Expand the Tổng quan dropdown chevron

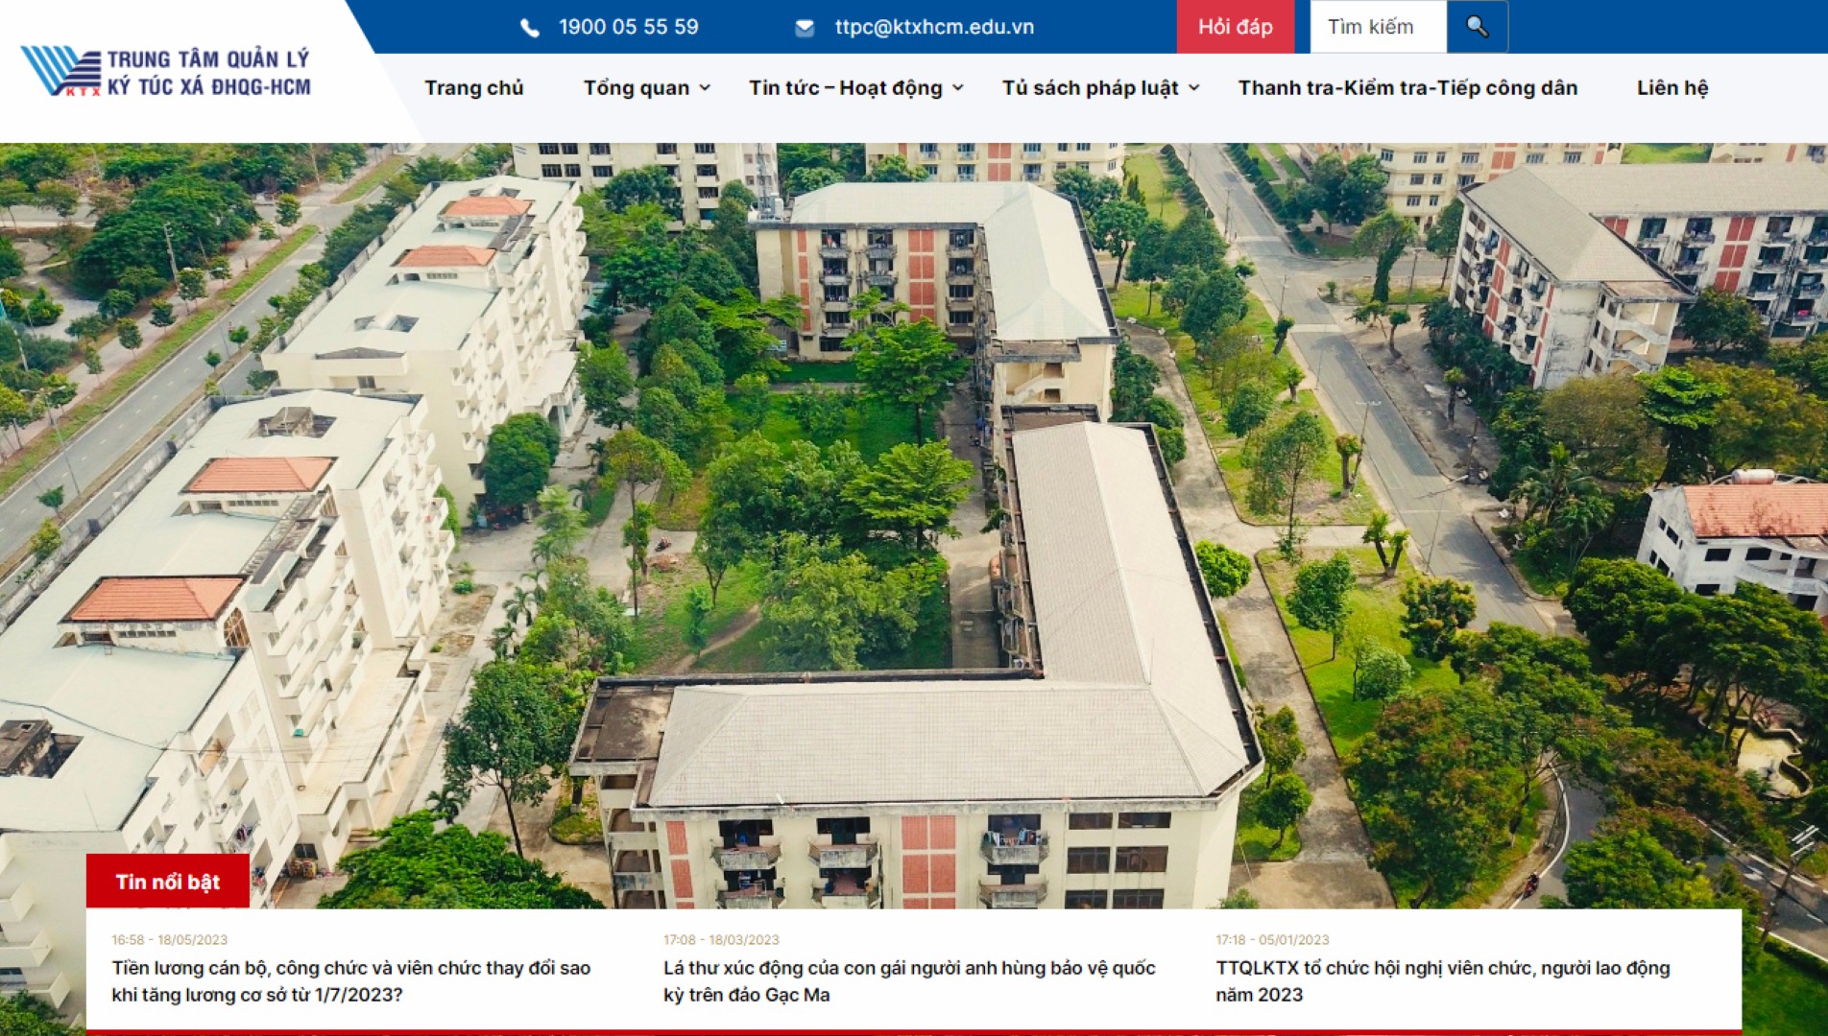pyautogui.click(x=705, y=88)
